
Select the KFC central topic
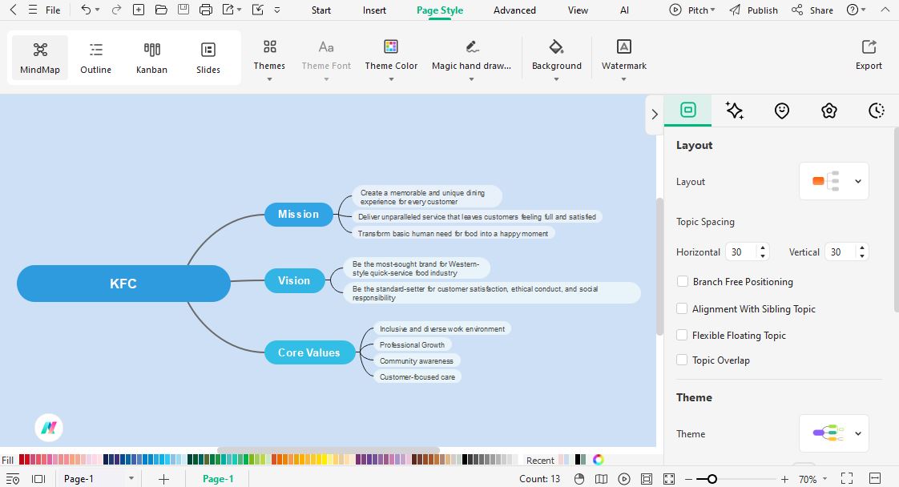(x=123, y=283)
